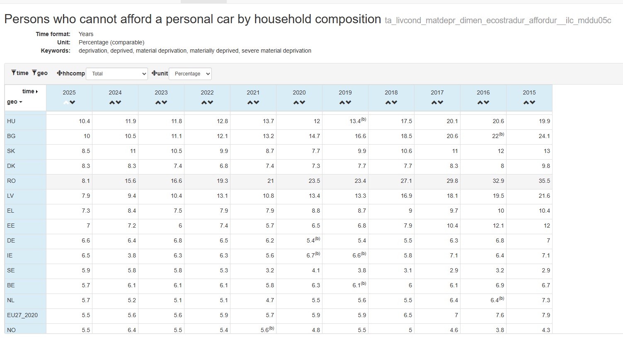Click the 2019 column header
Screen dimensions: 623x342
345,92
